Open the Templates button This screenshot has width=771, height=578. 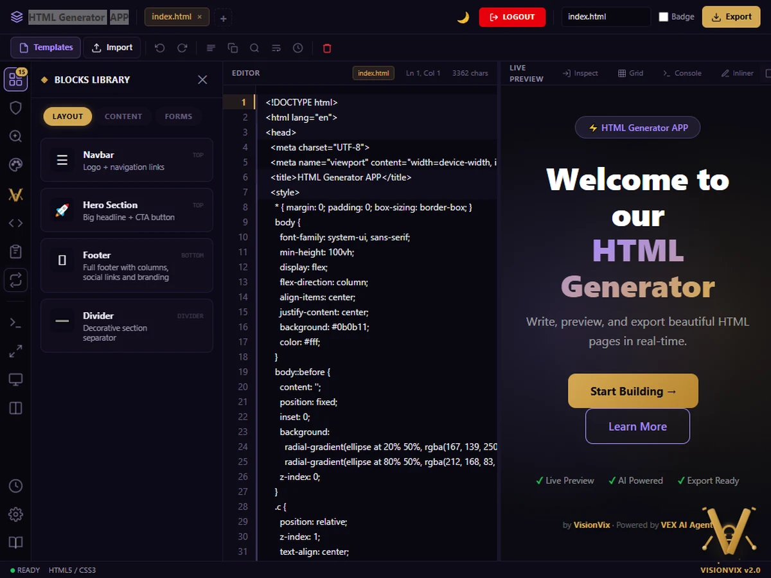click(x=46, y=48)
